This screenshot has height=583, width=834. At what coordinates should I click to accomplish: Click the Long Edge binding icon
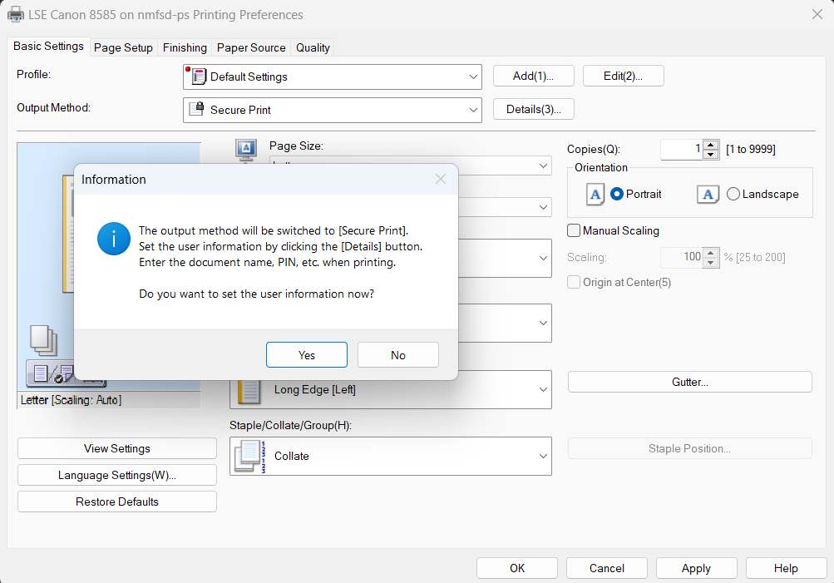click(x=249, y=393)
